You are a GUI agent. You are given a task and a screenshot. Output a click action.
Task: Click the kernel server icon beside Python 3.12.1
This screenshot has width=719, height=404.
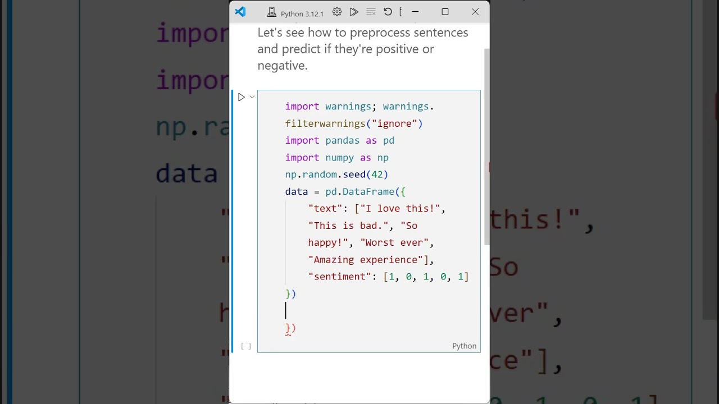pyautogui.click(x=272, y=12)
